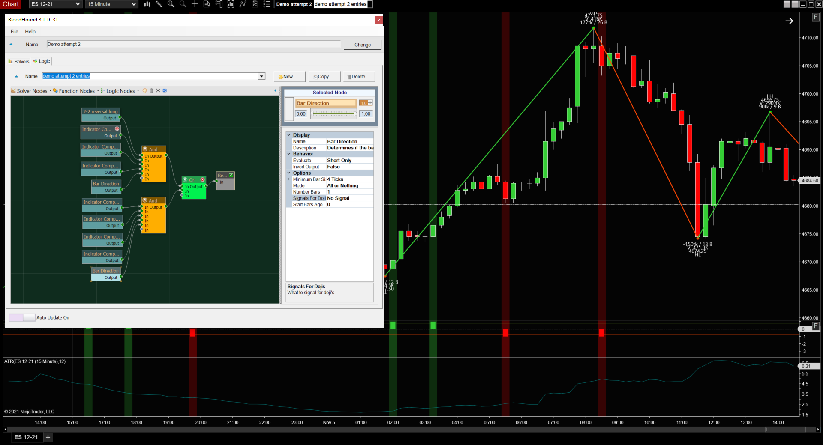The image size is (823, 445).
Task: Add a new chart tab with plus
Action: (48, 437)
